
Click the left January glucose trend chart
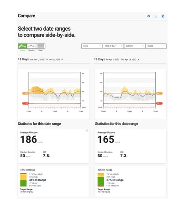(x=55, y=90)
